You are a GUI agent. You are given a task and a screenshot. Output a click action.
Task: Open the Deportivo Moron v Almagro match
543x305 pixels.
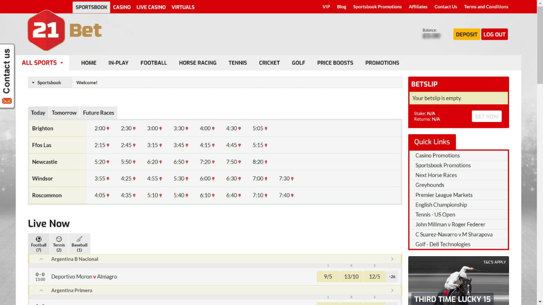(84, 277)
